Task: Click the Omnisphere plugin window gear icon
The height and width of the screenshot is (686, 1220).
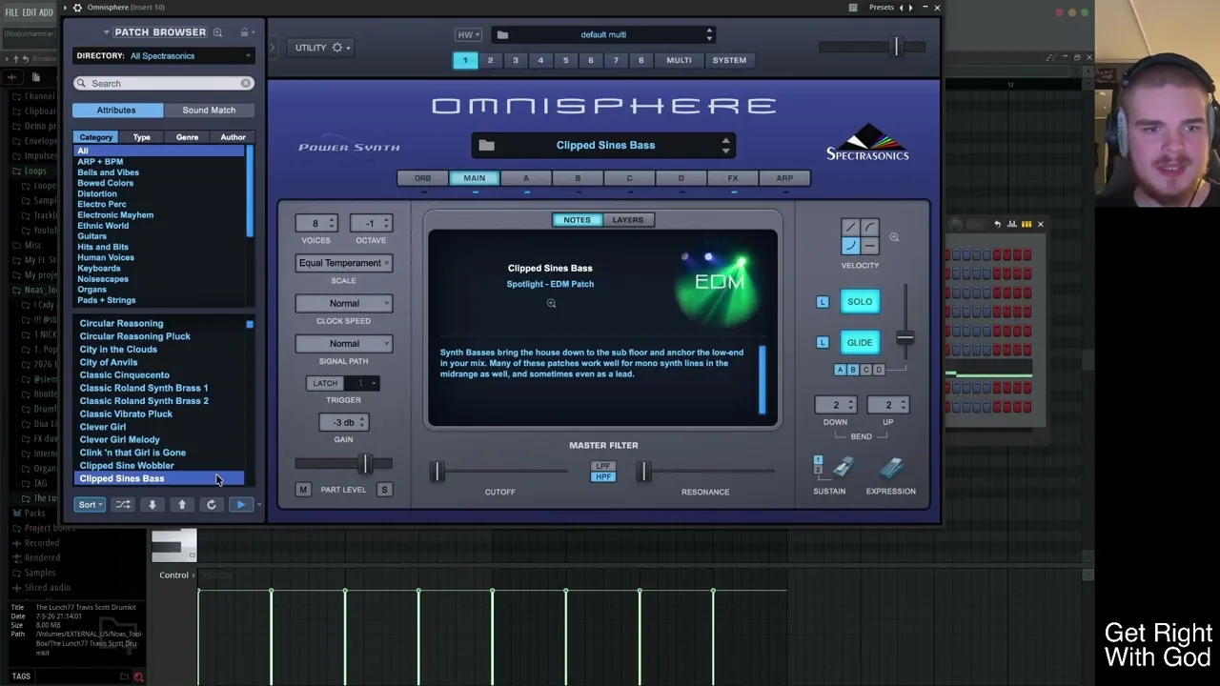Action: click(78, 8)
